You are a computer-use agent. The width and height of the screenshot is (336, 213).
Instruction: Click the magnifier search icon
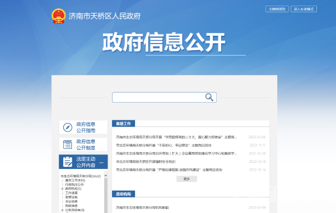[209, 98]
